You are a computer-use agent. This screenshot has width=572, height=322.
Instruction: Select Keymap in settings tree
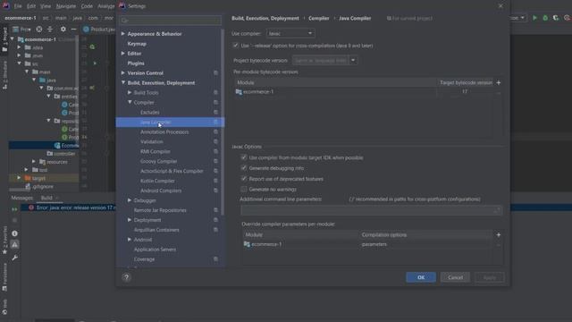coord(137,44)
